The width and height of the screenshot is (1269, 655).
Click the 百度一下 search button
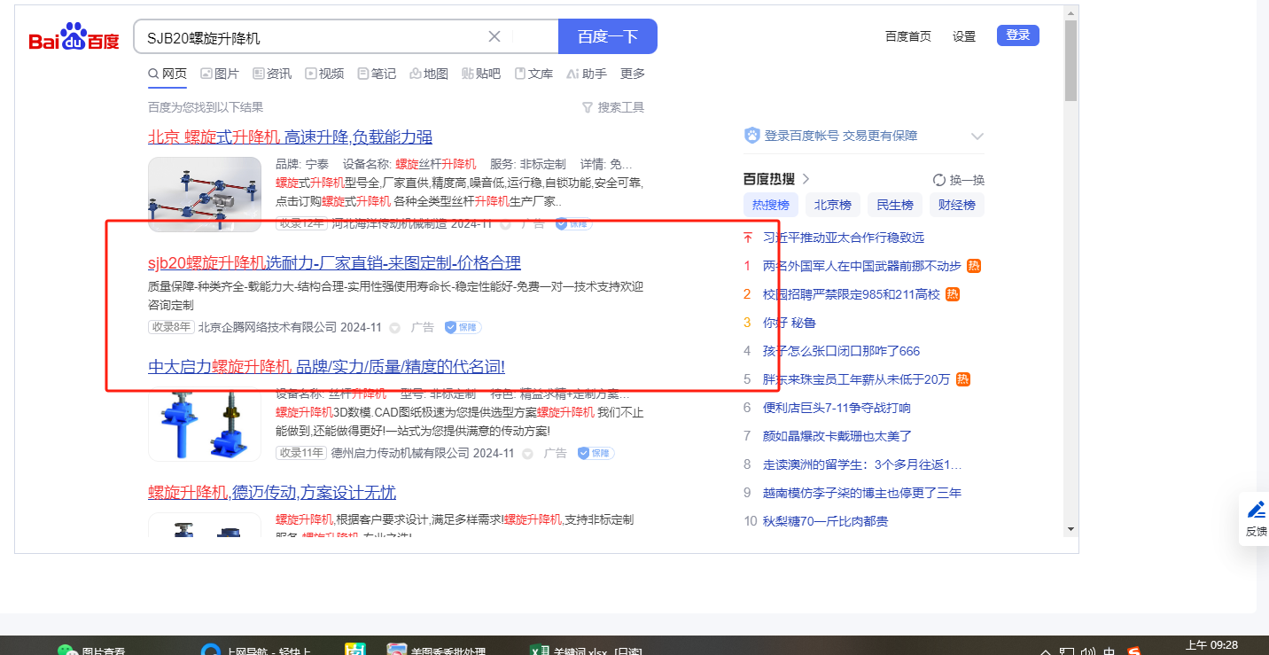(x=607, y=36)
